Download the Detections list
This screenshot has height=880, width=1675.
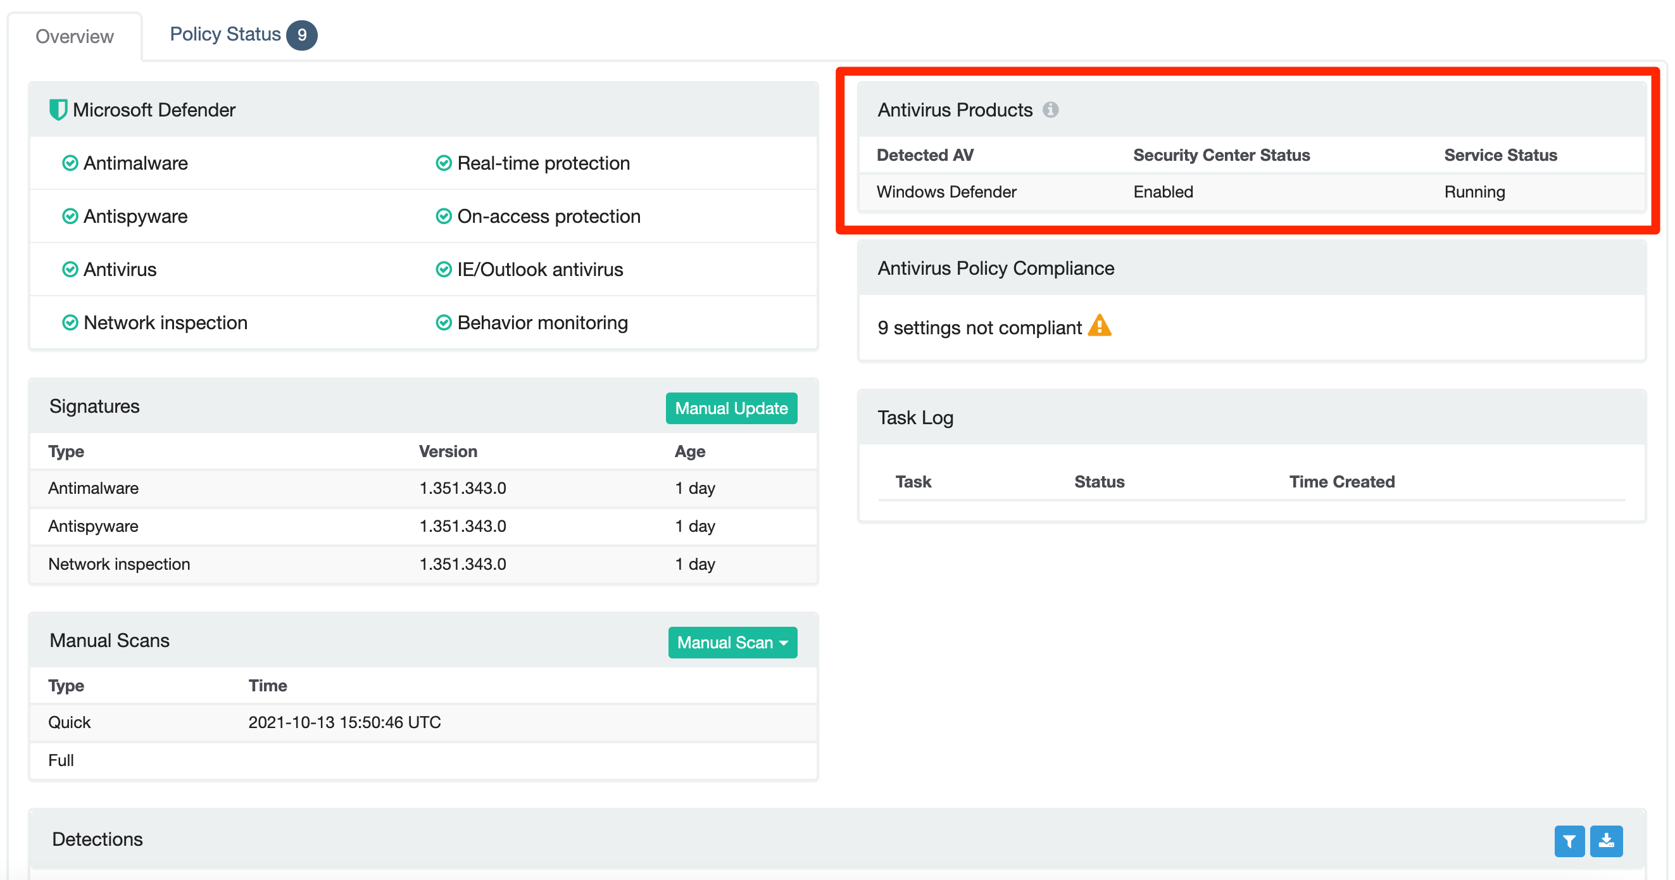pyautogui.click(x=1606, y=841)
